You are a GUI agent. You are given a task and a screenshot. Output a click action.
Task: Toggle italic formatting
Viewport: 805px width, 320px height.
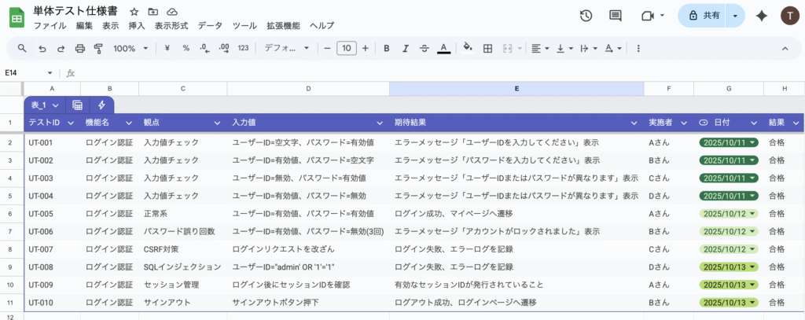406,48
